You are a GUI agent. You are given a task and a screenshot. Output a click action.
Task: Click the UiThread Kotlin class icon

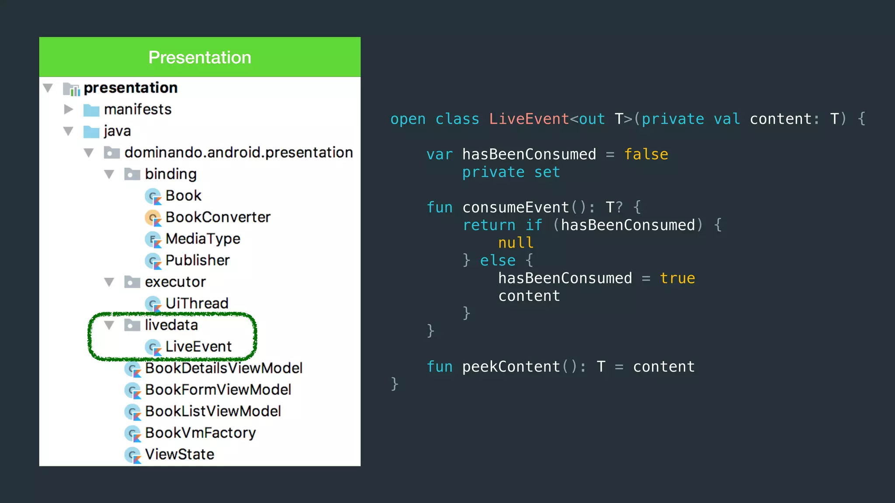point(153,304)
